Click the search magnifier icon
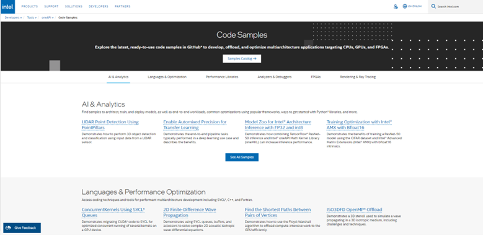The image size is (483, 235). (433, 6)
